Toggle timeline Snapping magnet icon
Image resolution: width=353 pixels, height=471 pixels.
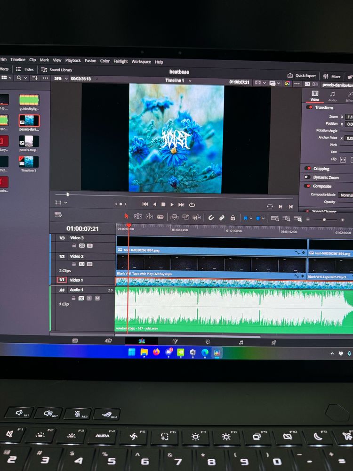coord(211,218)
